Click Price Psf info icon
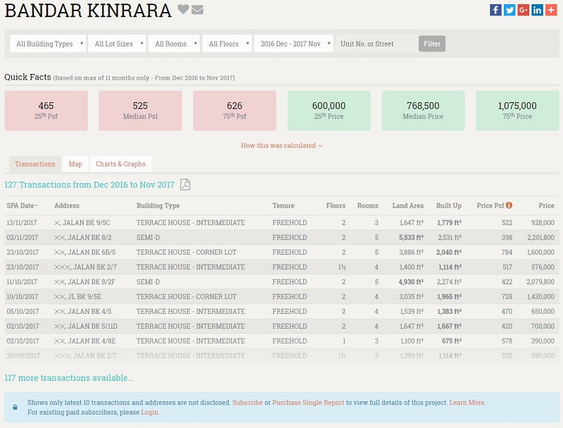This screenshot has height=428, width=563. pyautogui.click(x=509, y=205)
